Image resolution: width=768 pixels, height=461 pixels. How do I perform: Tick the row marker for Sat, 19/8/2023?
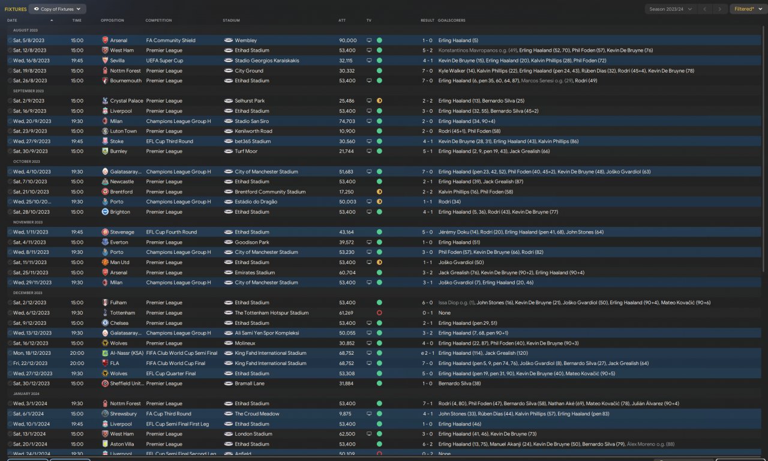pos(10,71)
